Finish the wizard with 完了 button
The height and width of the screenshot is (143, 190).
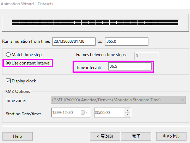136,136
